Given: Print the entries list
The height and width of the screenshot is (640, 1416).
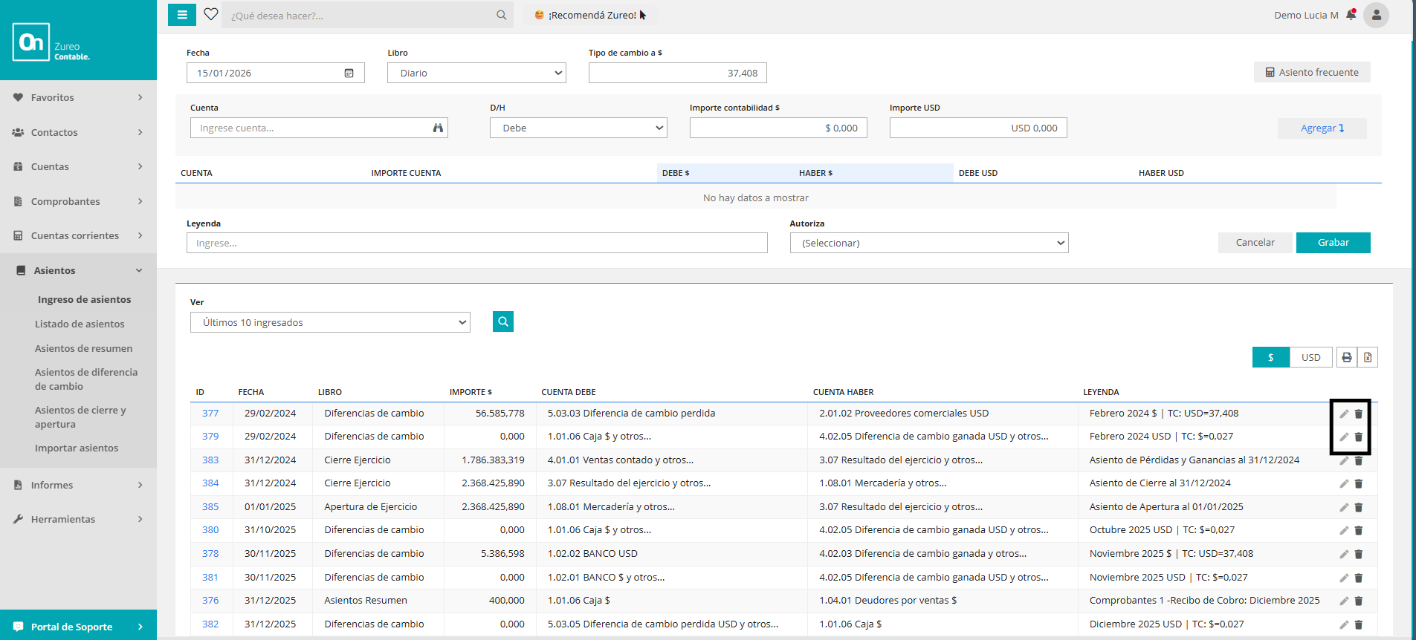Looking at the screenshot, I should tap(1346, 358).
